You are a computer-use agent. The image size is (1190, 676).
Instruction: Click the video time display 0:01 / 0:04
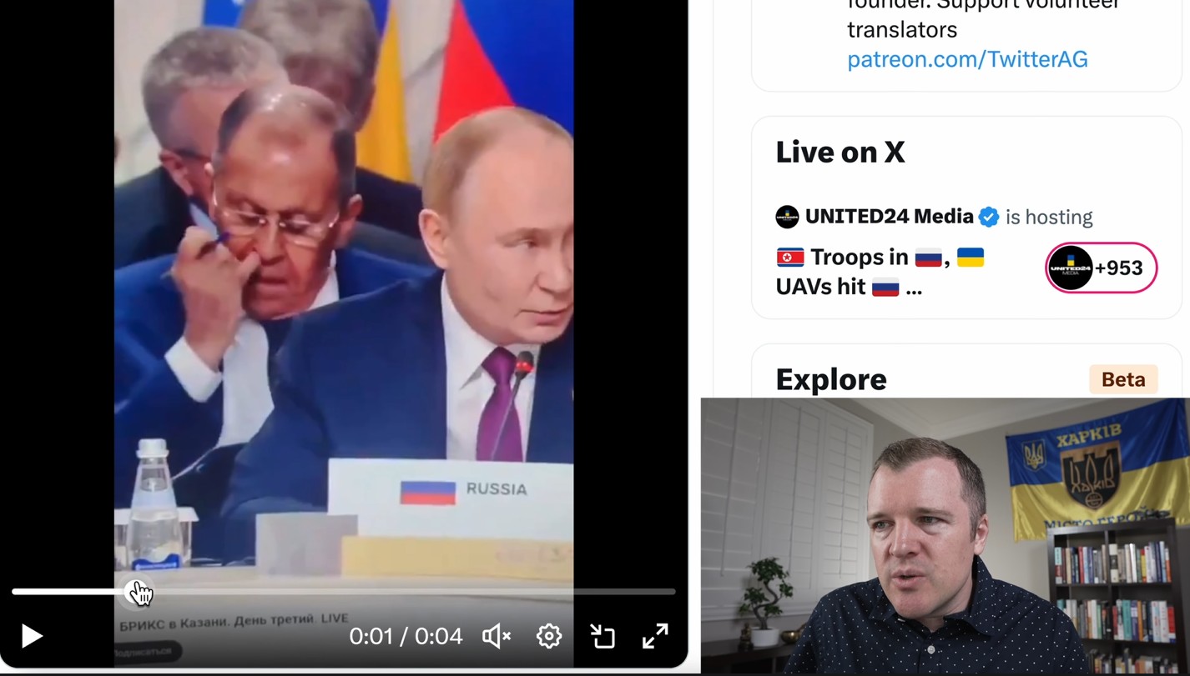point(406,636)
